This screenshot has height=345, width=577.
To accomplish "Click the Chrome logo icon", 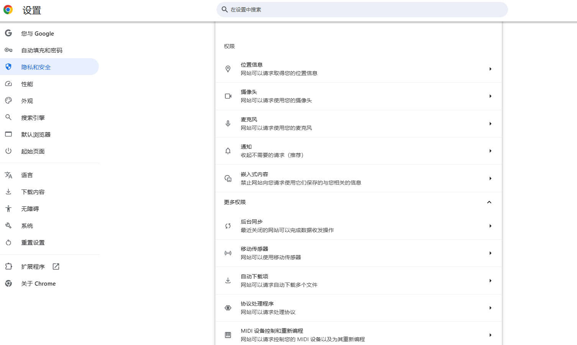I will click(x=8, y=10).
